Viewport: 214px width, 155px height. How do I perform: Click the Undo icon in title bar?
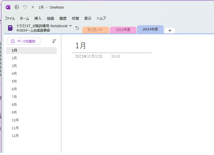pyautogui.click(x=25, y=7)
